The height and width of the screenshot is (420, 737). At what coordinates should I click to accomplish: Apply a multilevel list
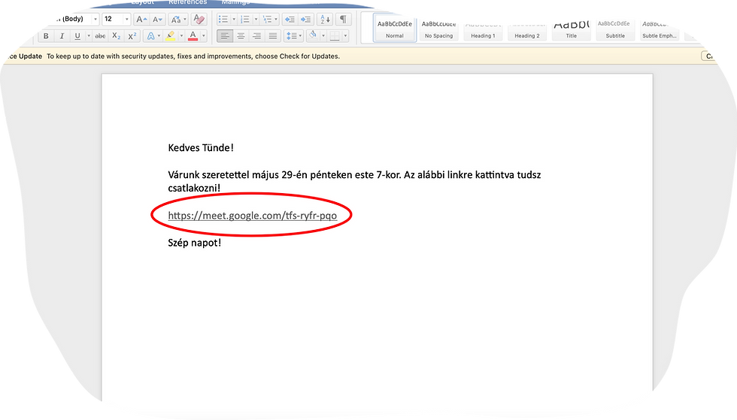tap(268, 20)
